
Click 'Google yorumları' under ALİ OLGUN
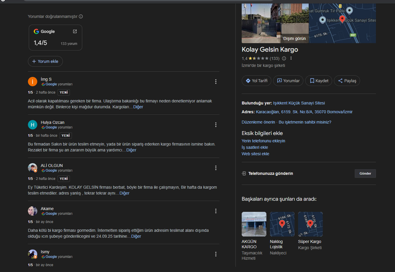[x=57, y=170]
